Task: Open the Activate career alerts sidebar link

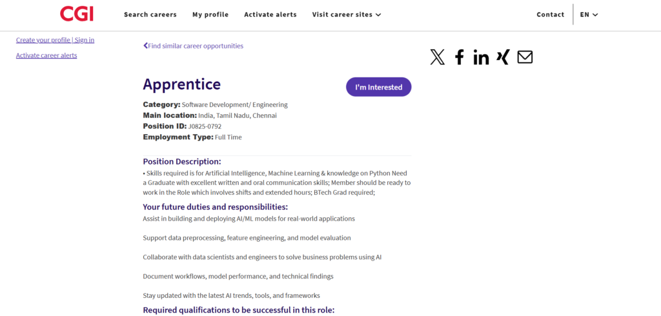Action: (x=46, y=55)
